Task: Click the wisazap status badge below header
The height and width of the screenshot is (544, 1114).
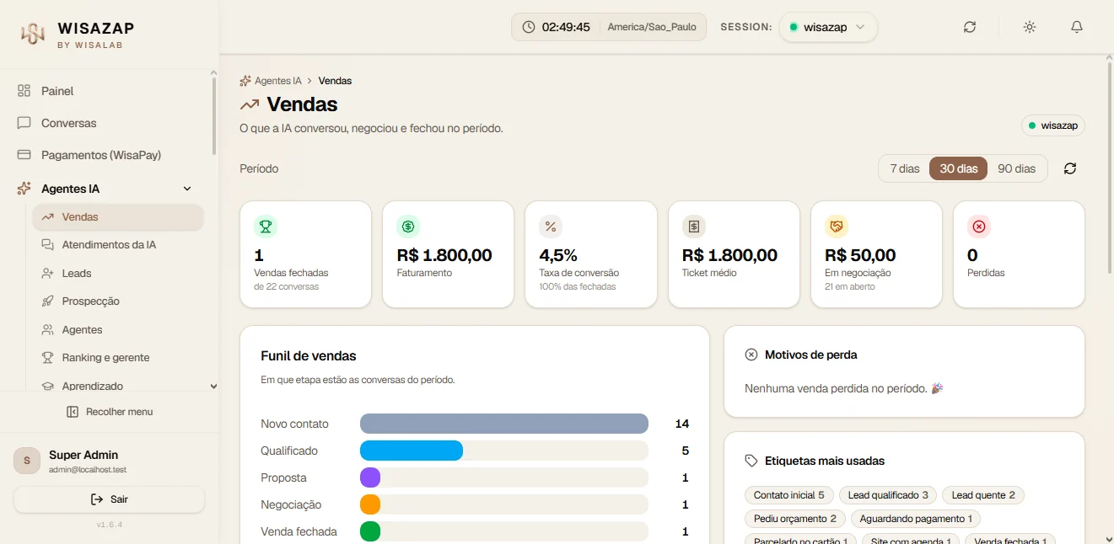Action: point(1053,125)
